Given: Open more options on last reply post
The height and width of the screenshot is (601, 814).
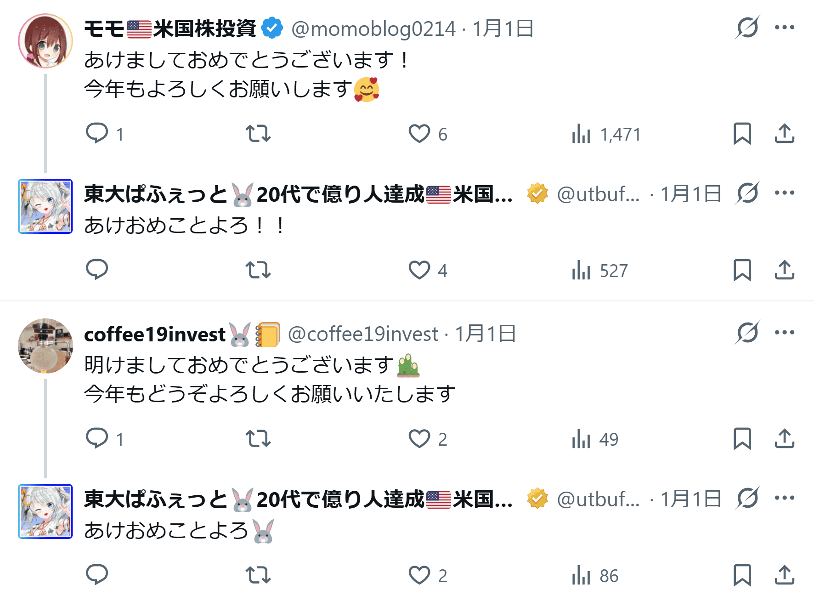Looking at the screenshot, I should [784, 498].
